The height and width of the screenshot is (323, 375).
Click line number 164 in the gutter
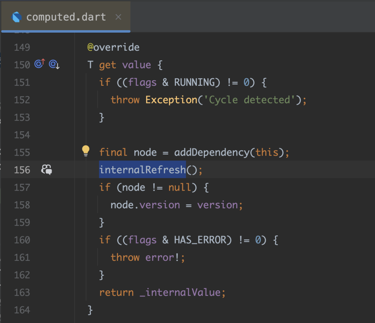click(x=22, y=310)
